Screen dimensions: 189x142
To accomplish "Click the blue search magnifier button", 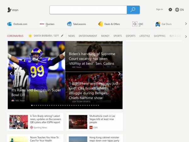I will coord(133,10).
